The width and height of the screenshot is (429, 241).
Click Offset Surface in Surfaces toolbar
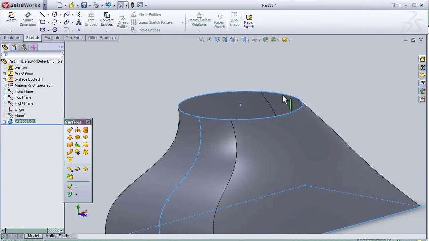[x=85, y=145]
